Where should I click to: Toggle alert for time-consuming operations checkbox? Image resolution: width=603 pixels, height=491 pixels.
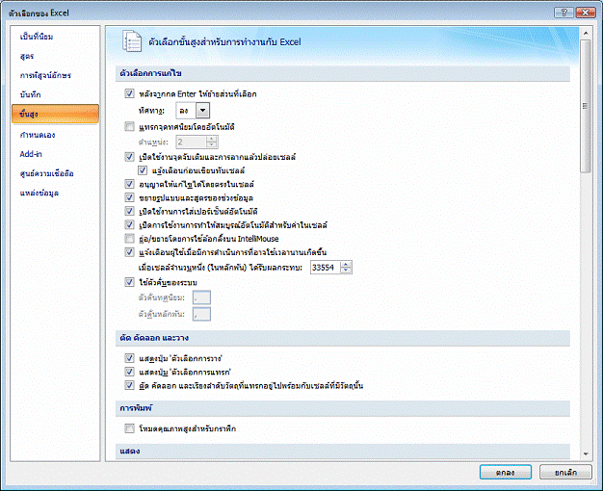click(129, 252)
